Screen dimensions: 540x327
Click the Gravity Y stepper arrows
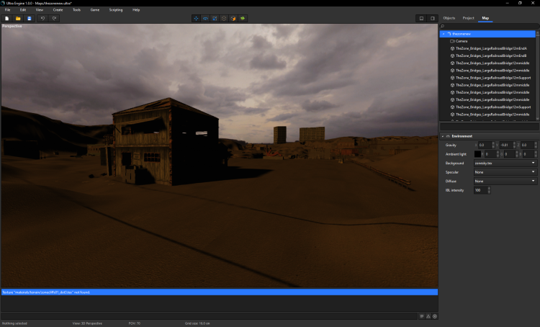(515, 145)
